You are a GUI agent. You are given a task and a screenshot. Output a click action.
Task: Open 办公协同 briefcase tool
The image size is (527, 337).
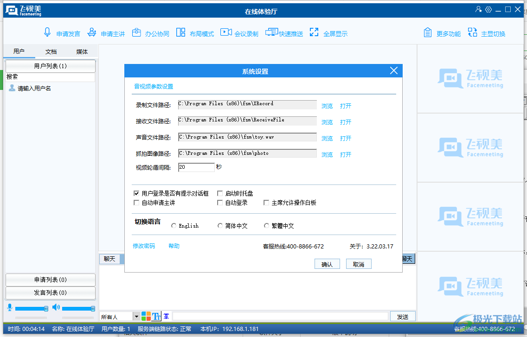pos(136,32)
